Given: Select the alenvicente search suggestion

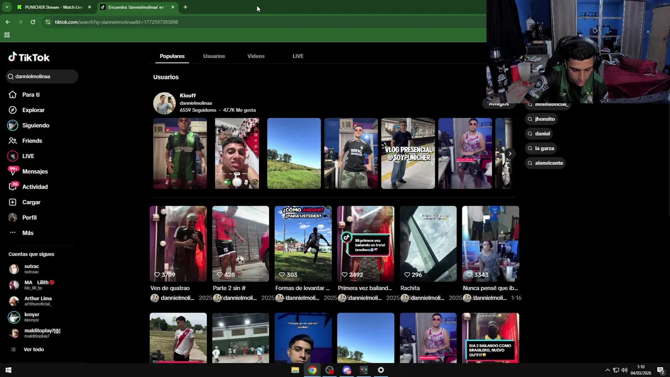Looking at the screenshot, I should 545,163.
